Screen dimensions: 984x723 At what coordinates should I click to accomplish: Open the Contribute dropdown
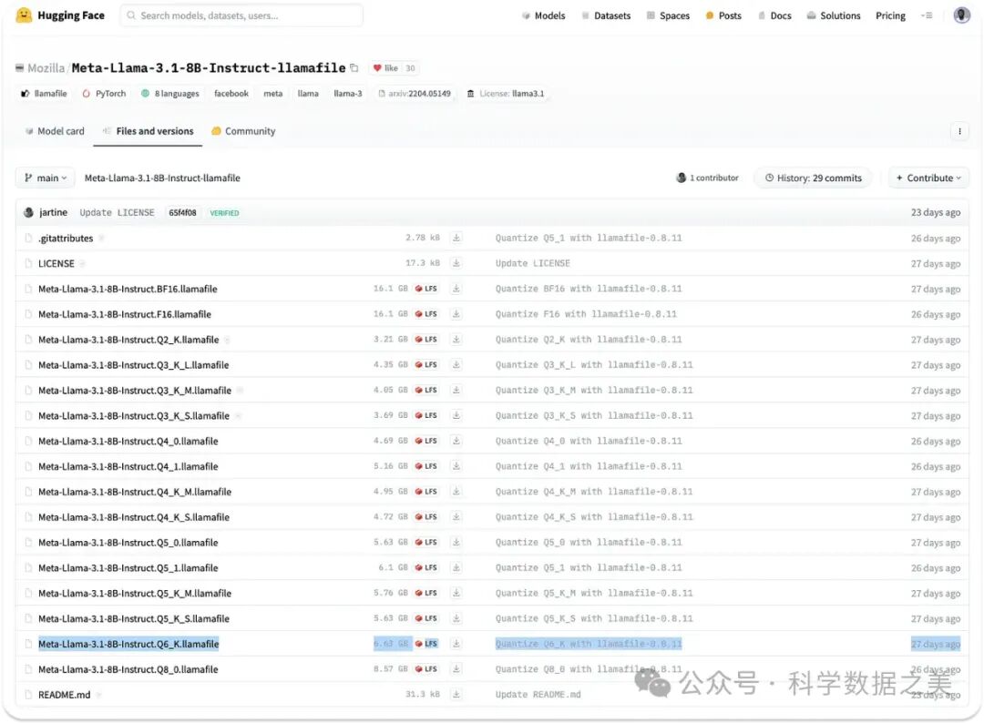(928, 178)
